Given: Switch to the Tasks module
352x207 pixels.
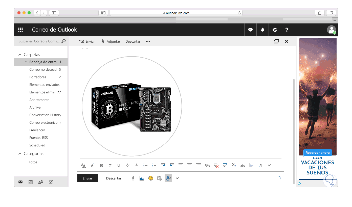Looking at the screenshot, I should click(51, 182).
